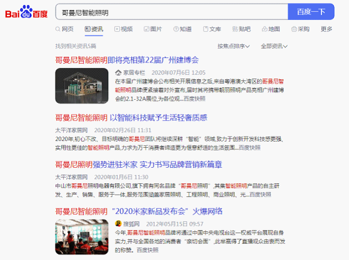This screenshot has height=260, width=349.
Task: Open 百度快照 of the 进驻米家 result
Action: tap(260, 195)
